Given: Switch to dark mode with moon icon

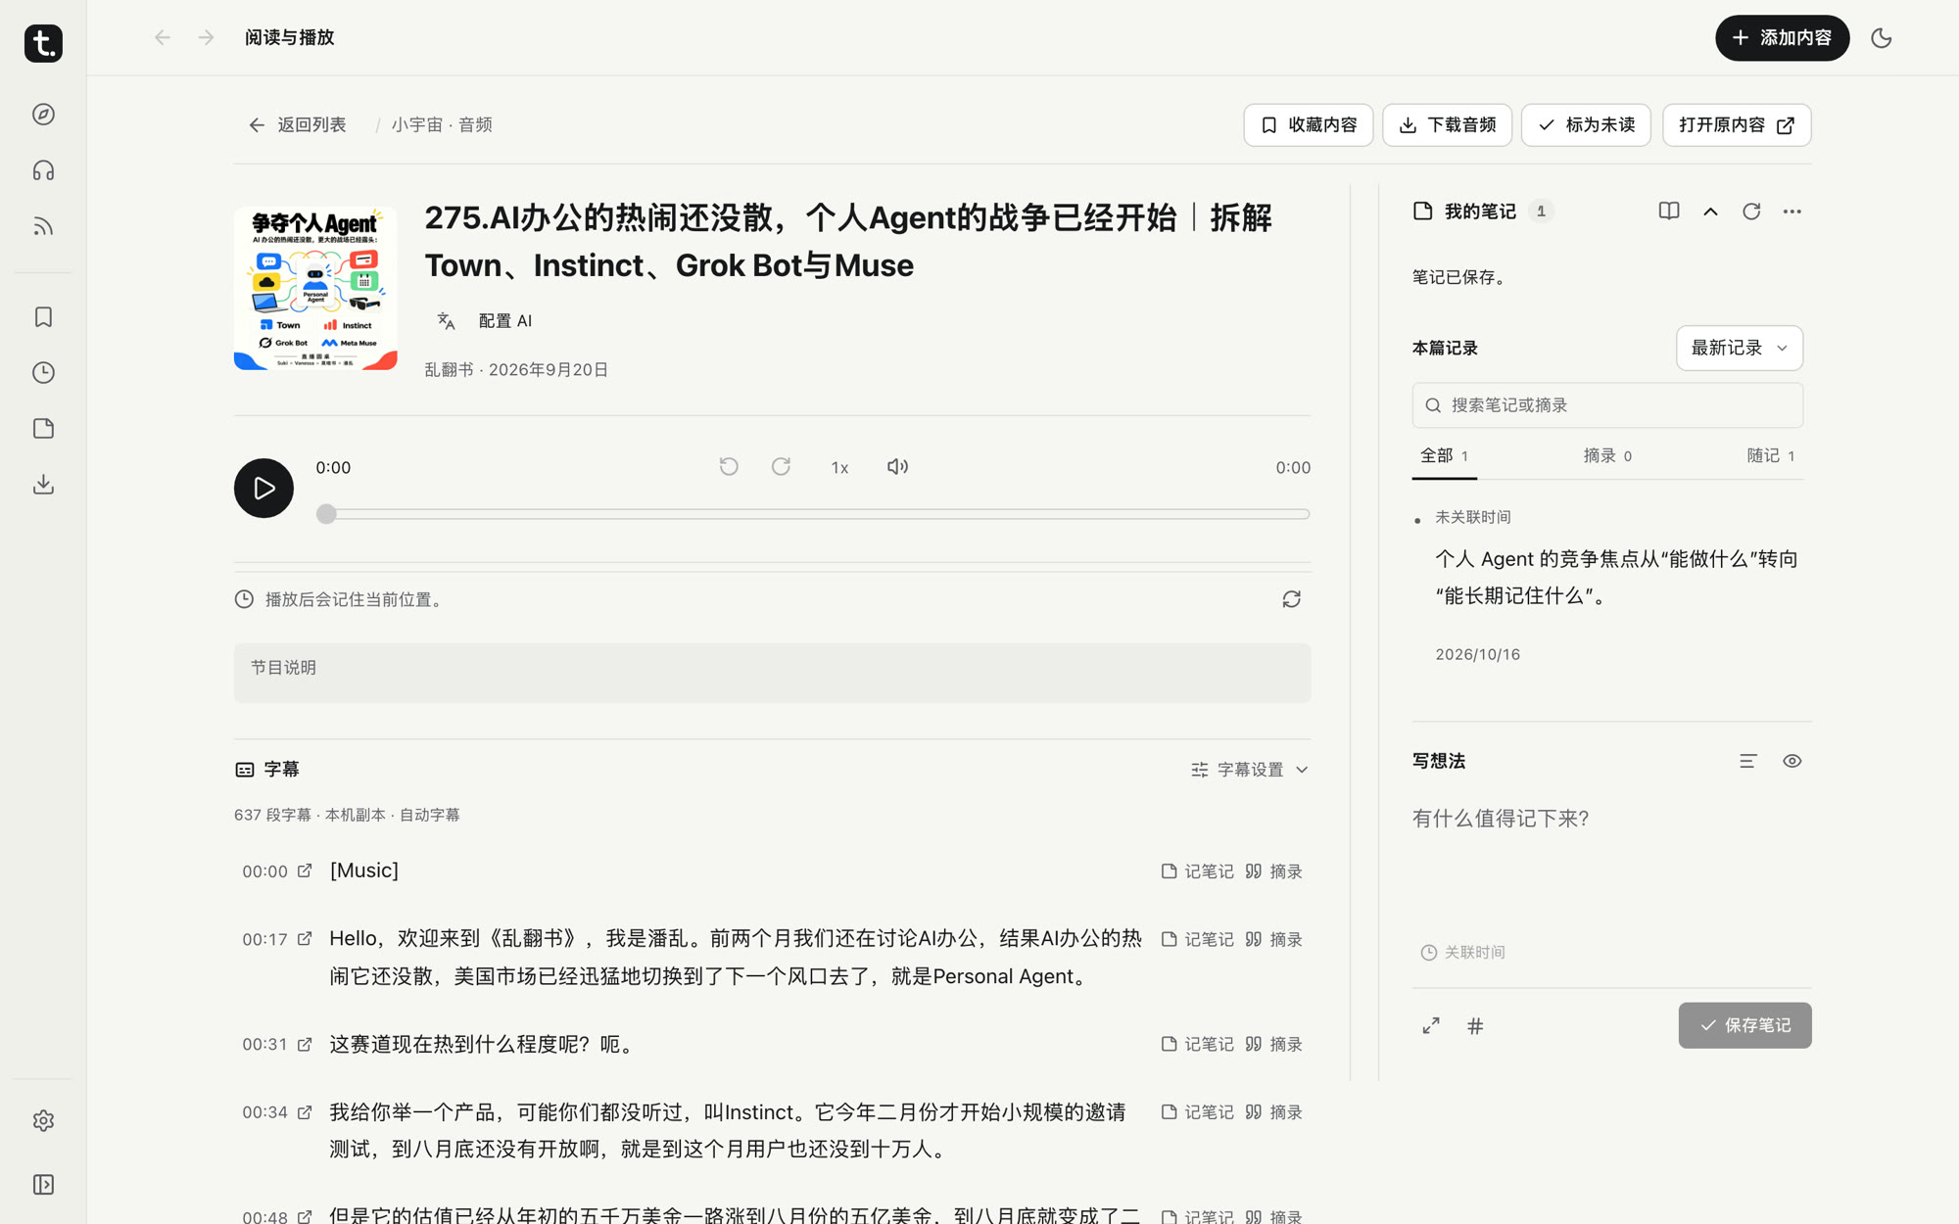Looking at the screenshot, I should click(x=1881, y=38).
